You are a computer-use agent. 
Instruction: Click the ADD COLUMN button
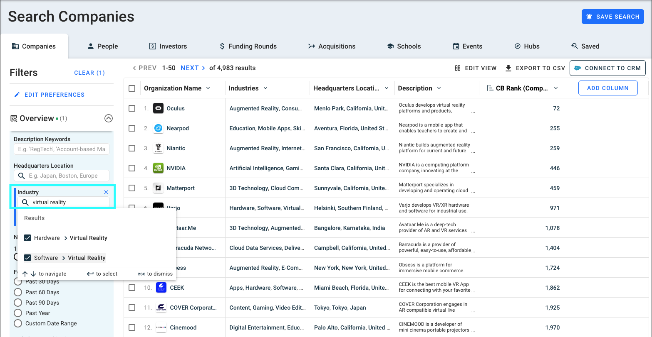click(608, 88)
